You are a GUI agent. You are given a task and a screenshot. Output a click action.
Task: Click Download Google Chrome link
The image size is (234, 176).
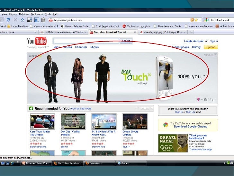pyautogui.click(x=191, y=127)
